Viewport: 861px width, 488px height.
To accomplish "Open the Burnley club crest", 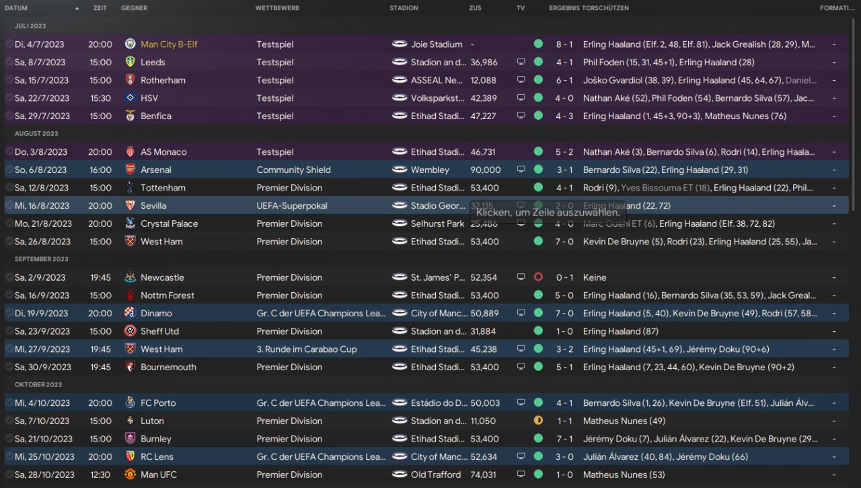I will pos(130,439).
